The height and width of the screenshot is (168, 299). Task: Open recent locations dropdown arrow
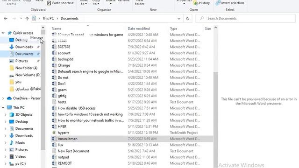(21, 19)
